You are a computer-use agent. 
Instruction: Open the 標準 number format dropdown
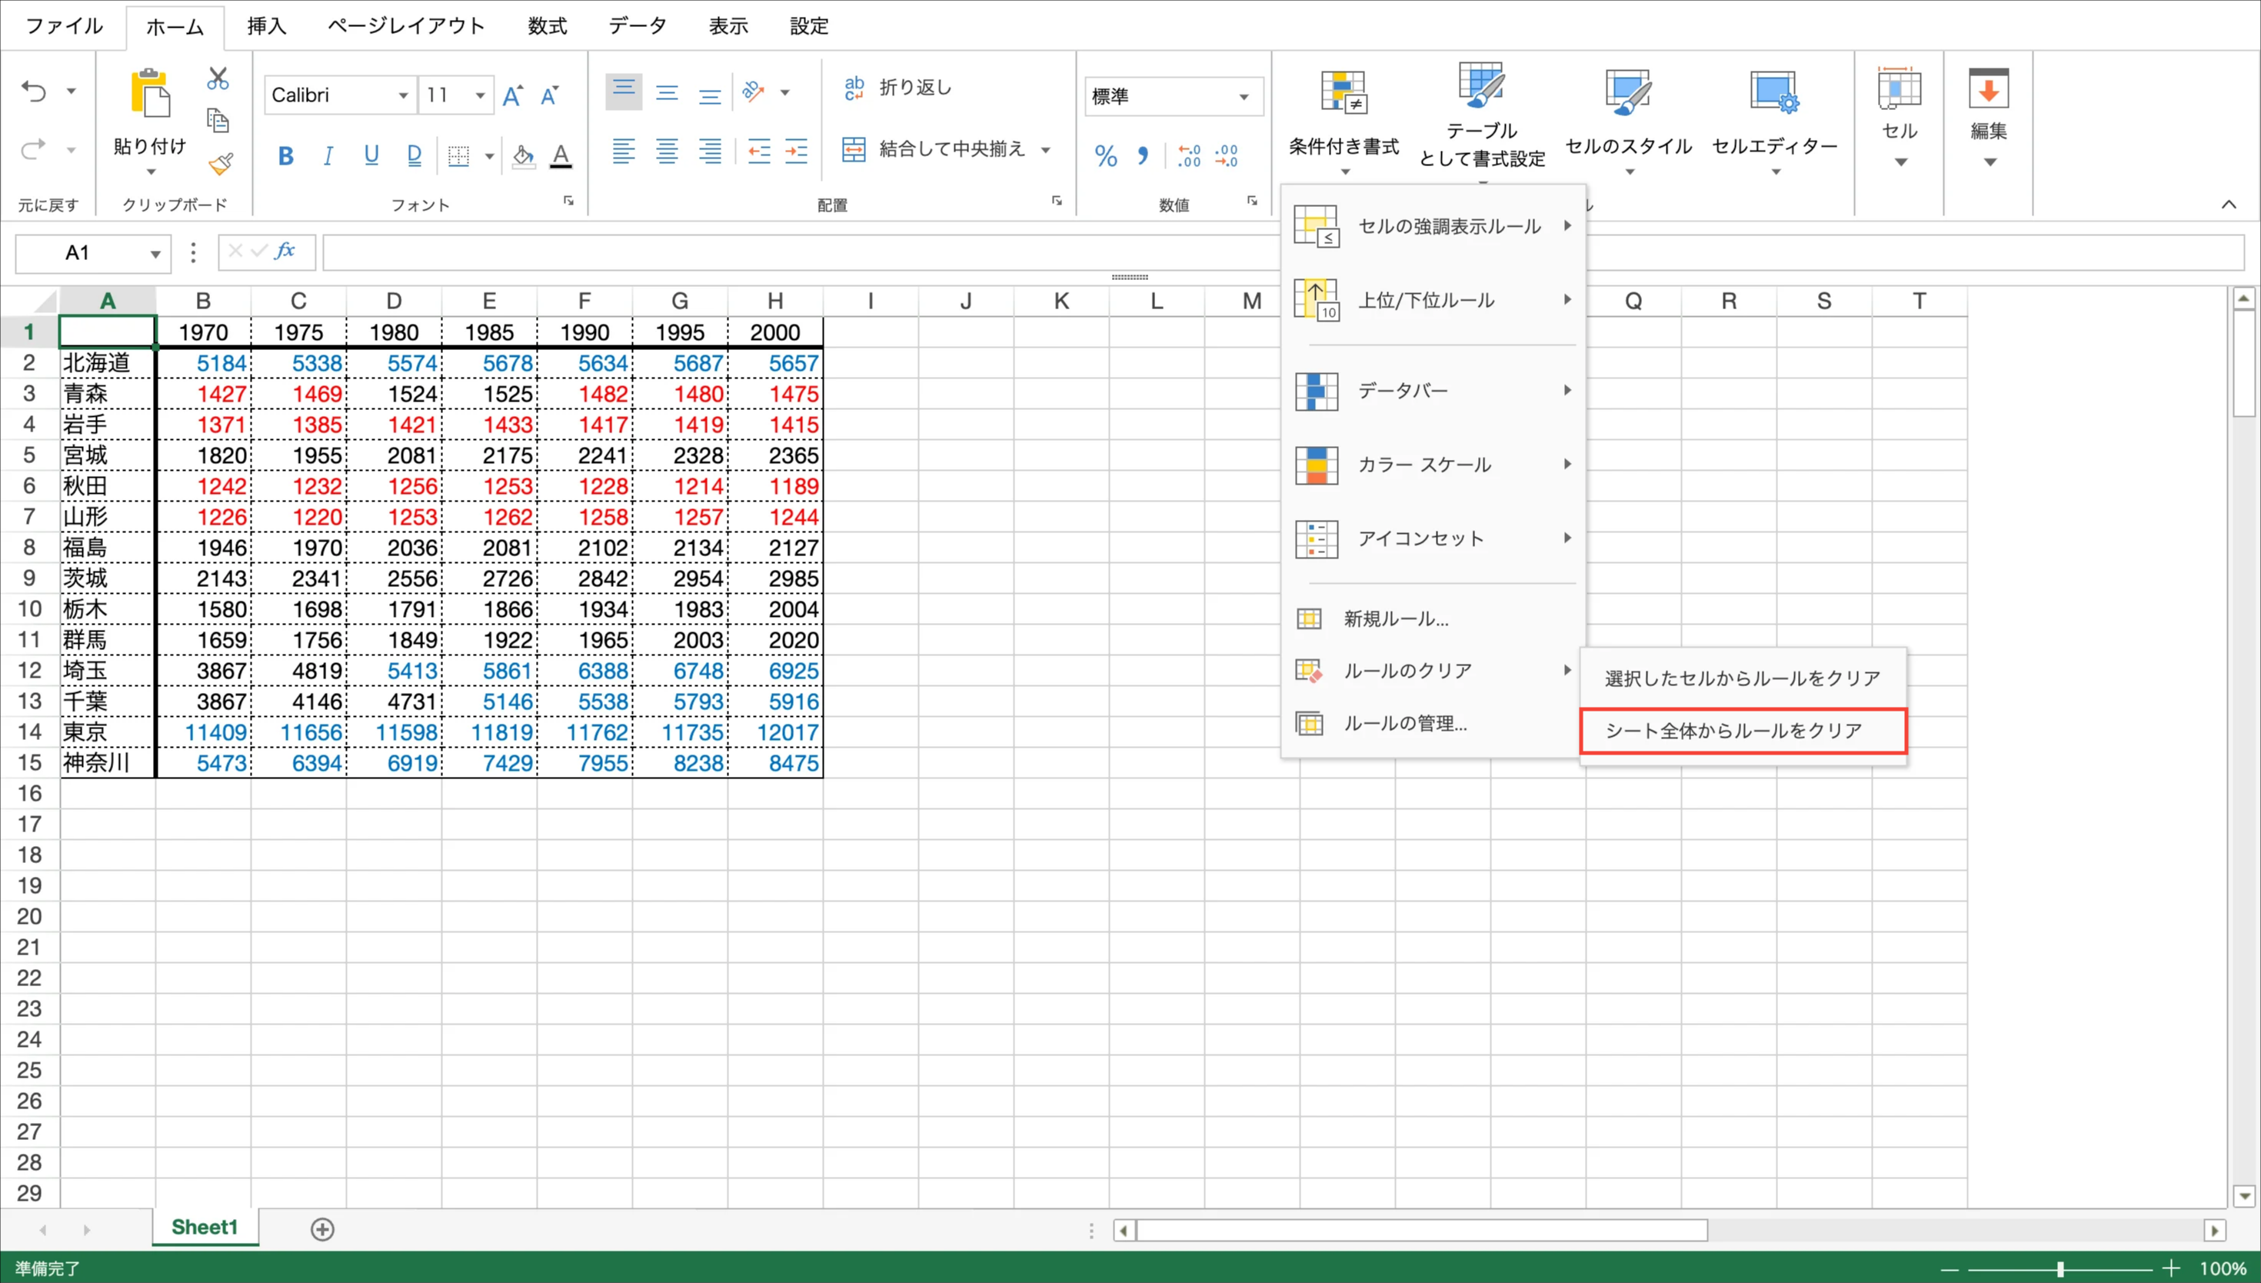1244,96
